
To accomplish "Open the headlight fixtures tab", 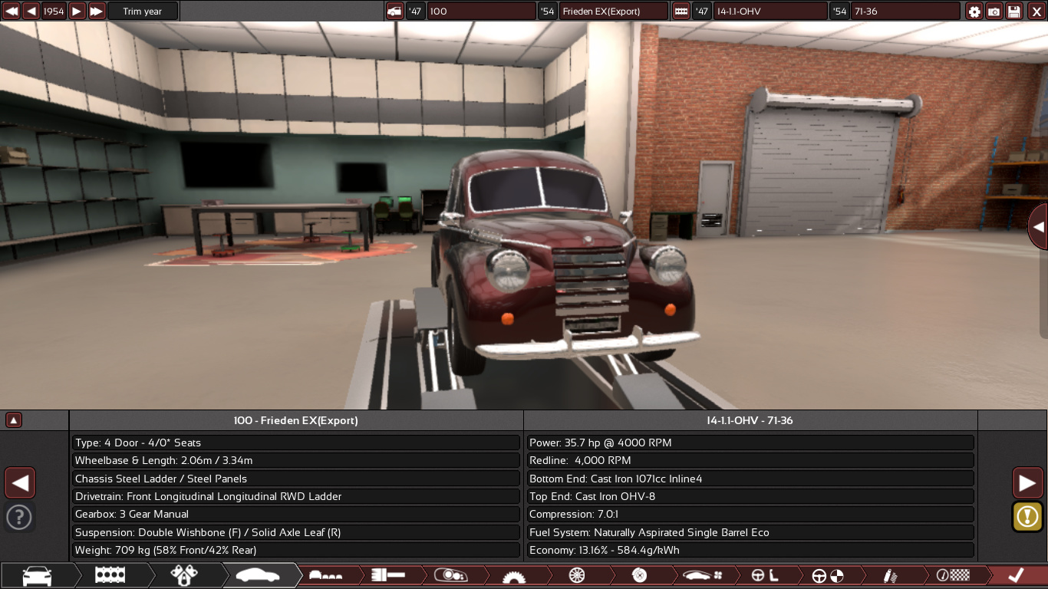I will tap(451, 575).
